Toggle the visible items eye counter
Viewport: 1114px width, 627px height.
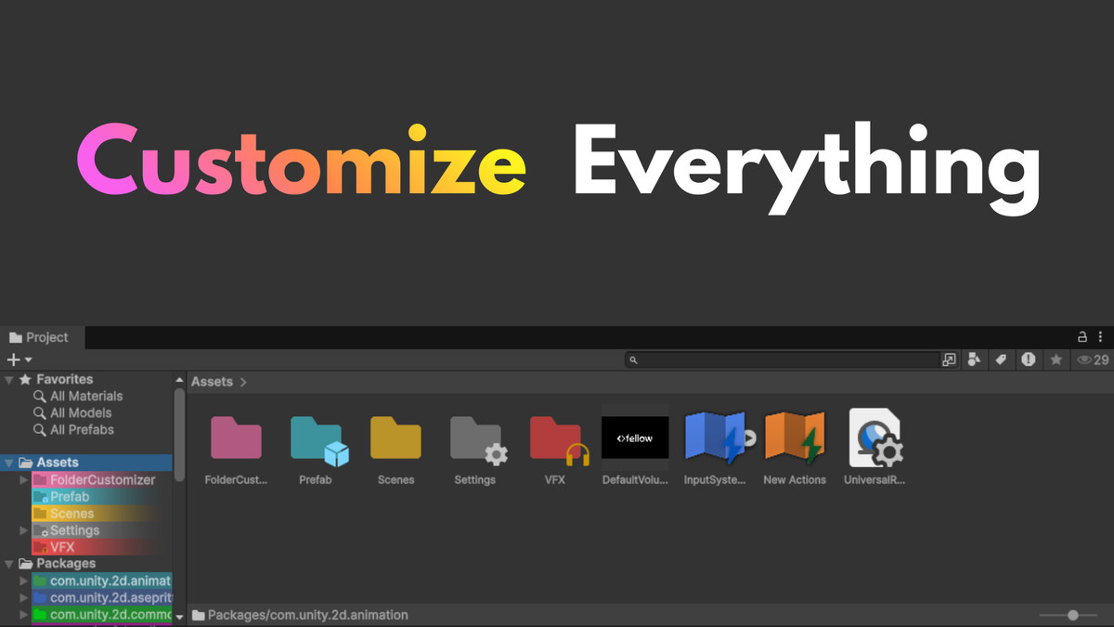coord(1086,359)
